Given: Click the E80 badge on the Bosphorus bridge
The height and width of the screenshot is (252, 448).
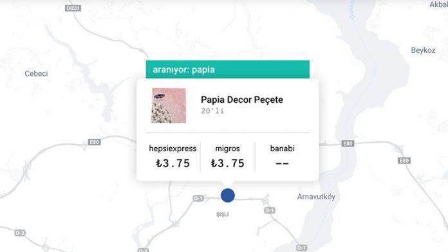Looking at the screenshot, I should [348, 143].
